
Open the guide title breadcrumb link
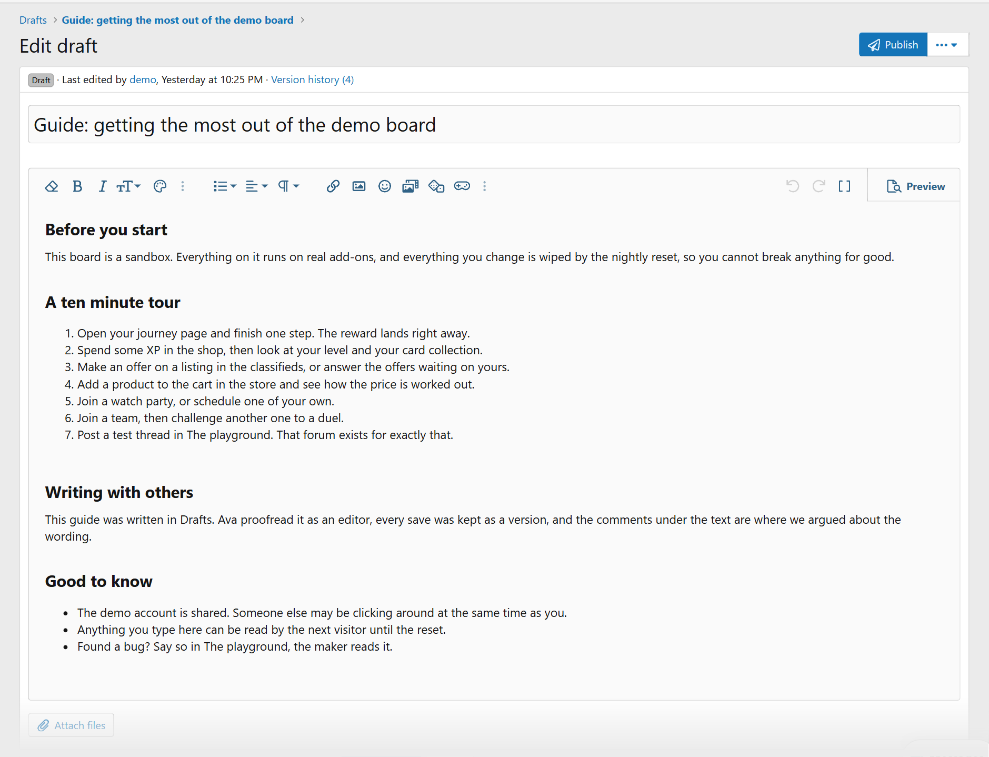(177, 20)
